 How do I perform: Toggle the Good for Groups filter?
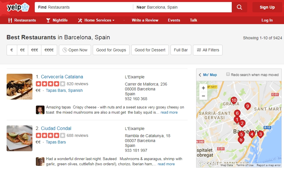click(x=111, y=50)
